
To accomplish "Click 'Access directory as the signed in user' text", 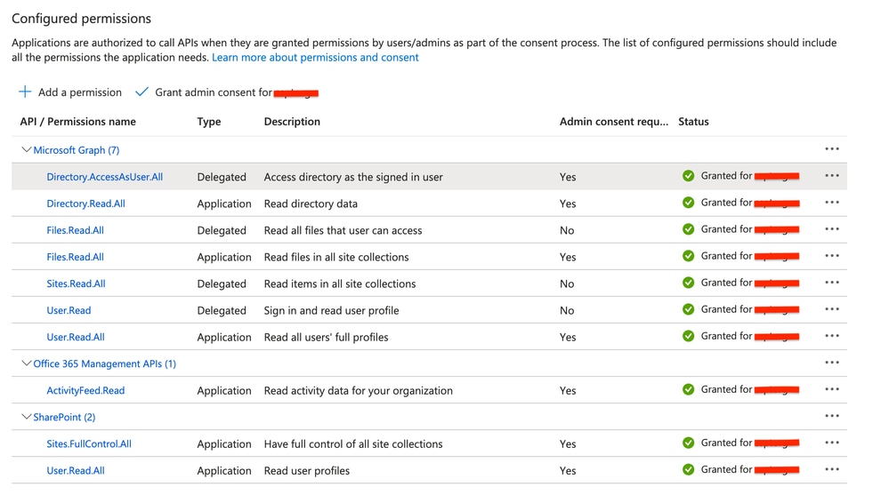I will pyautogui.click(x=353, y=177).
